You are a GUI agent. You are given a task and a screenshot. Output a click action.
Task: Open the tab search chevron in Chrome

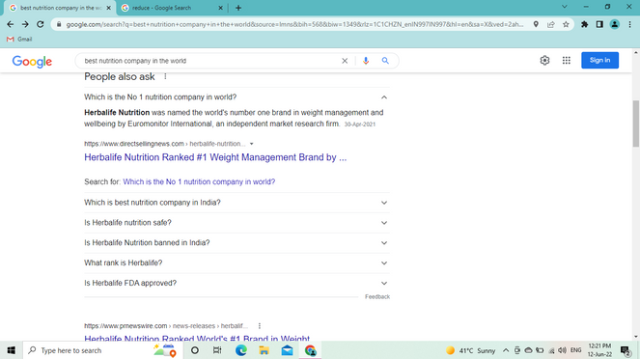click(564, 7)
